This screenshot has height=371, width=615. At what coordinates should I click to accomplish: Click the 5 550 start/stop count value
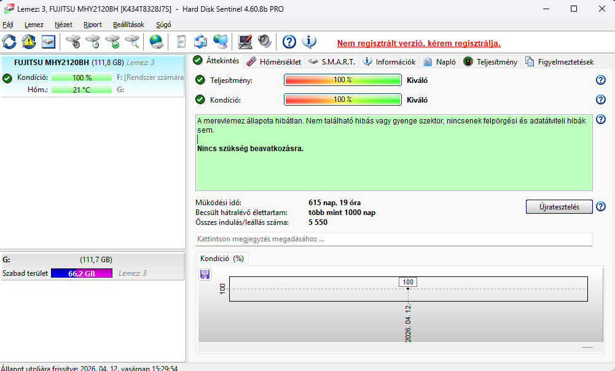tap(318, 222)
